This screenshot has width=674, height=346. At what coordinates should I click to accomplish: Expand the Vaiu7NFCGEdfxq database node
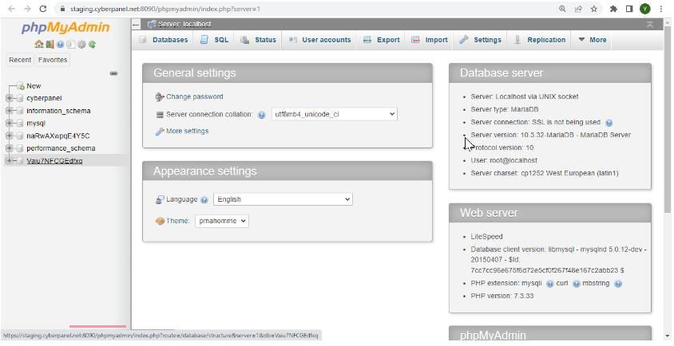click(x=9, y=161)
